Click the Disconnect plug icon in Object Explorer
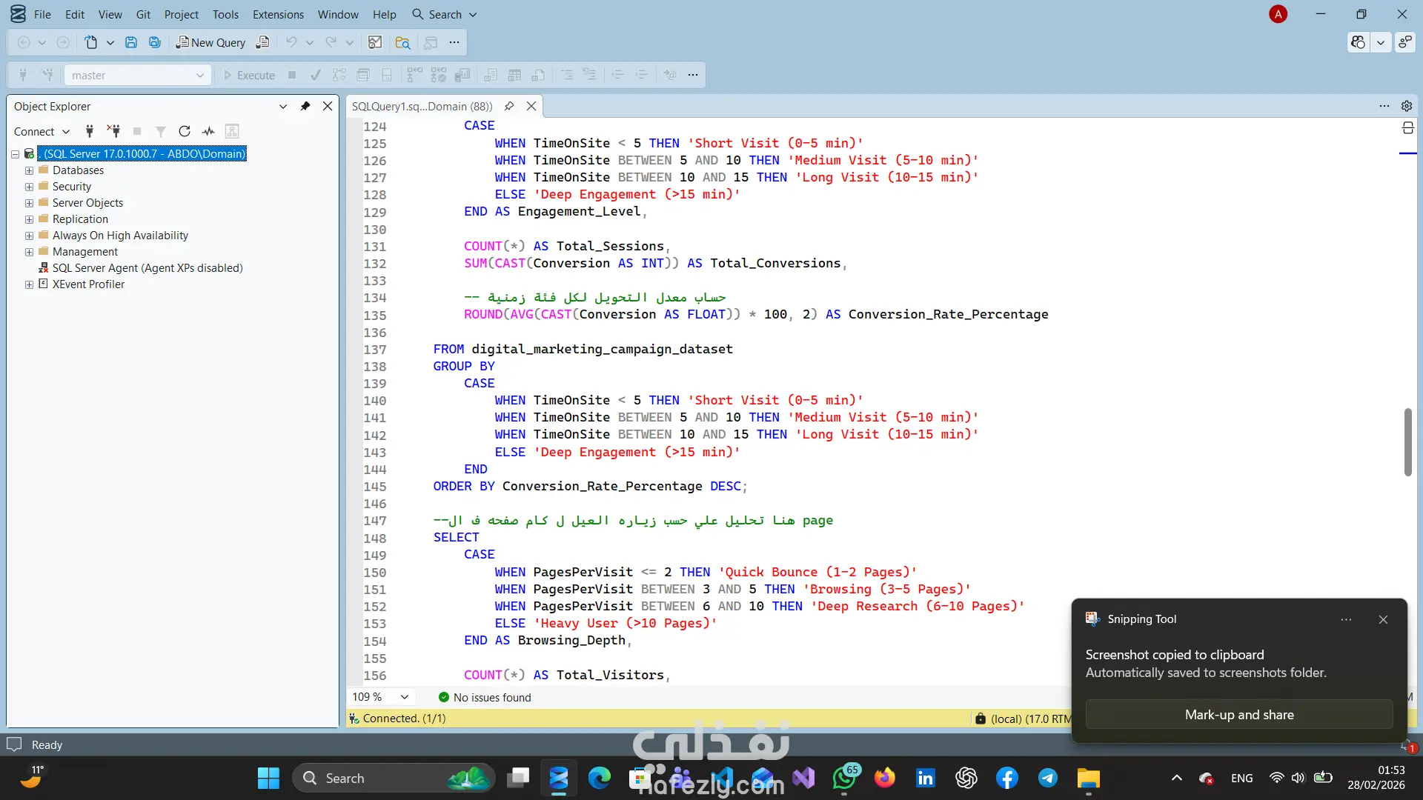Viewport: 1423px width, 800px height. coord(113,131)
